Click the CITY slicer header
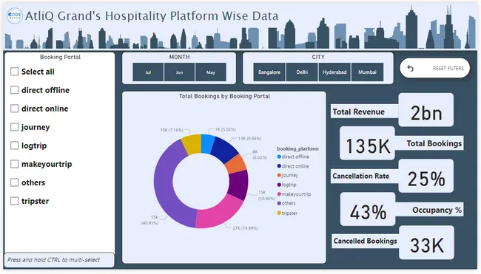This screenshot has width=481, height=274. click(x=318, y=57)
